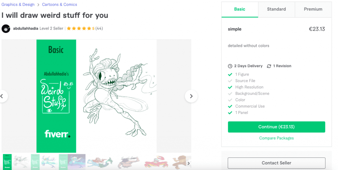Click the grey checkmark beside Source File
Image resolution: width=338 pixels, height=170 pixels.
pos(230,81)
